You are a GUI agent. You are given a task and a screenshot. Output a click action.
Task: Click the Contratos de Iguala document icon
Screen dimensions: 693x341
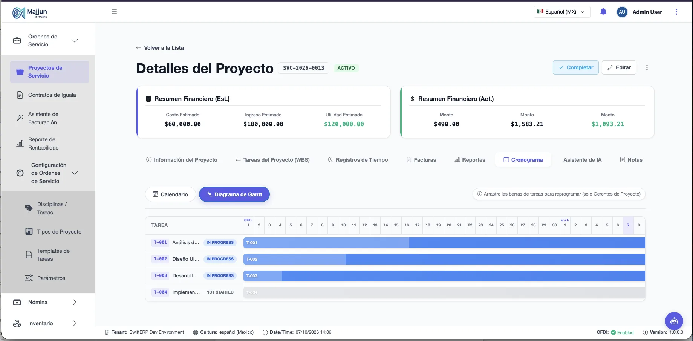(20, 95)
